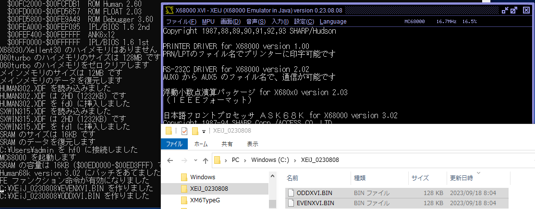The height and width of the screenshot is (209, 535).
Task: Open the MPU menu in XEiJ
Action: (208, 22)
